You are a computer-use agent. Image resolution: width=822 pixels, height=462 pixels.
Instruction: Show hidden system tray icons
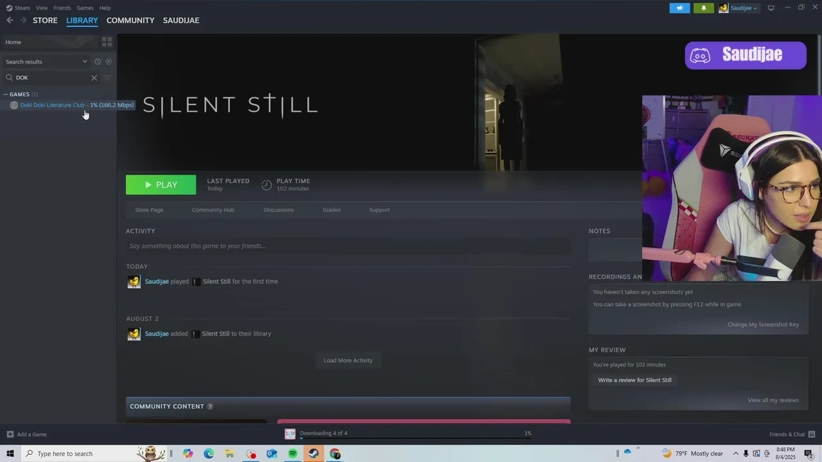coord(736,454)
